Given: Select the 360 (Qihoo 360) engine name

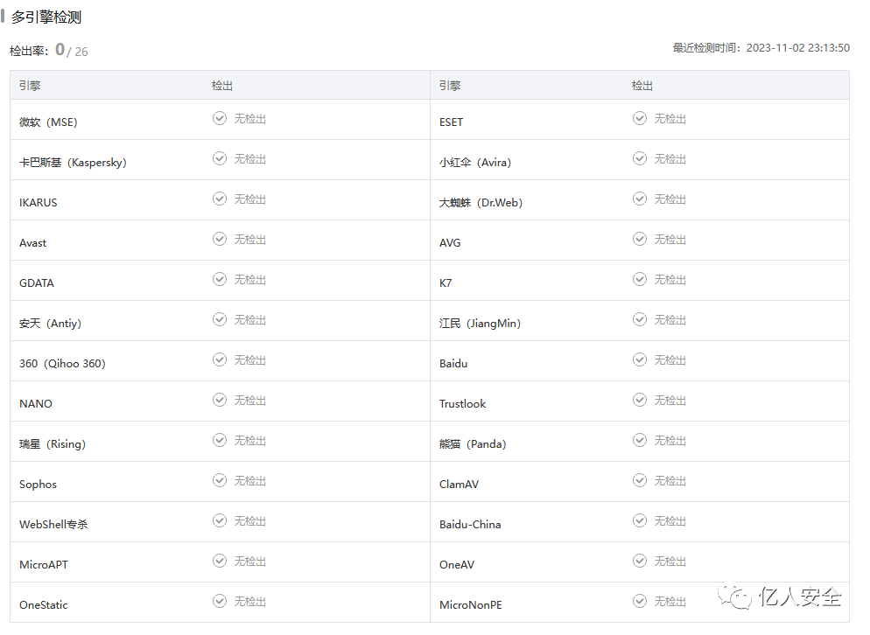Looking at the screenshot, I should pos(62,363).
